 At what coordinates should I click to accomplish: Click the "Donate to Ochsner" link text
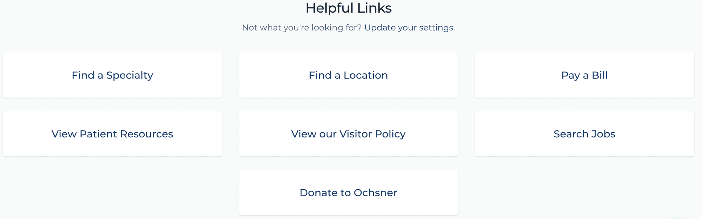[x=348, y=193]
